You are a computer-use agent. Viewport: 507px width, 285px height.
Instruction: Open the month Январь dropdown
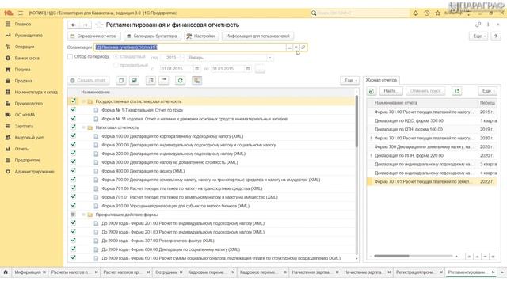pos(269,58)
